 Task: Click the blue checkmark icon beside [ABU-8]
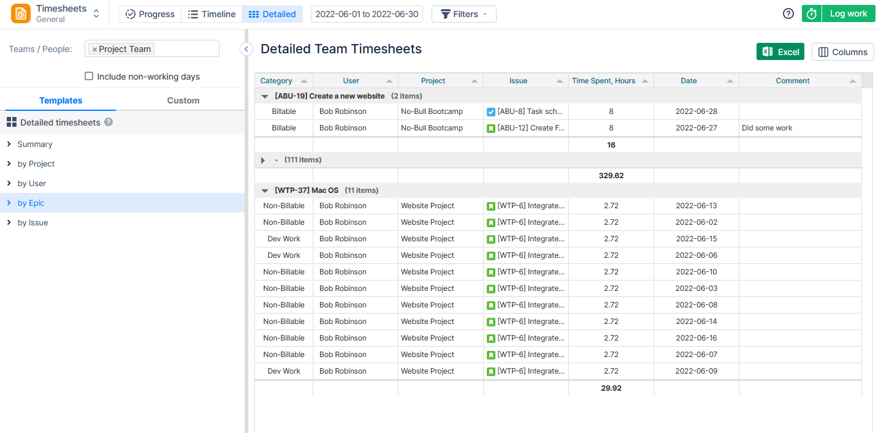click(x=492, y=111)
